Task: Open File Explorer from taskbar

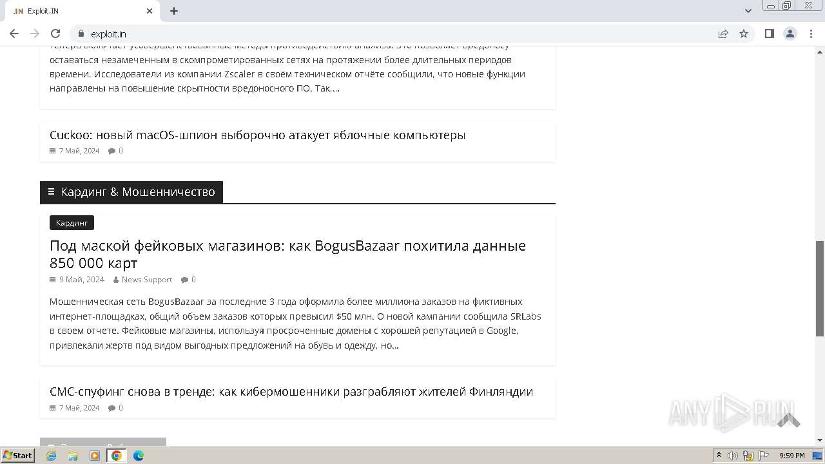Action: [73, 456]
